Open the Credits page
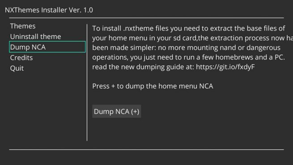The height and width of the screenshot is (165, 293). click(21, 58)
